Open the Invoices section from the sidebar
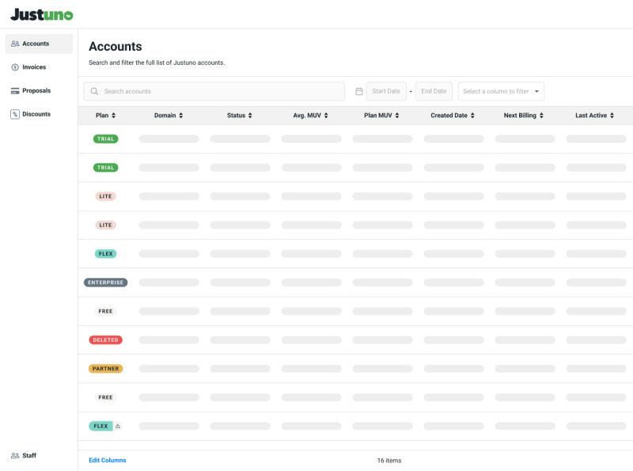This screenshot has width=633, height=471. (16, 67)
